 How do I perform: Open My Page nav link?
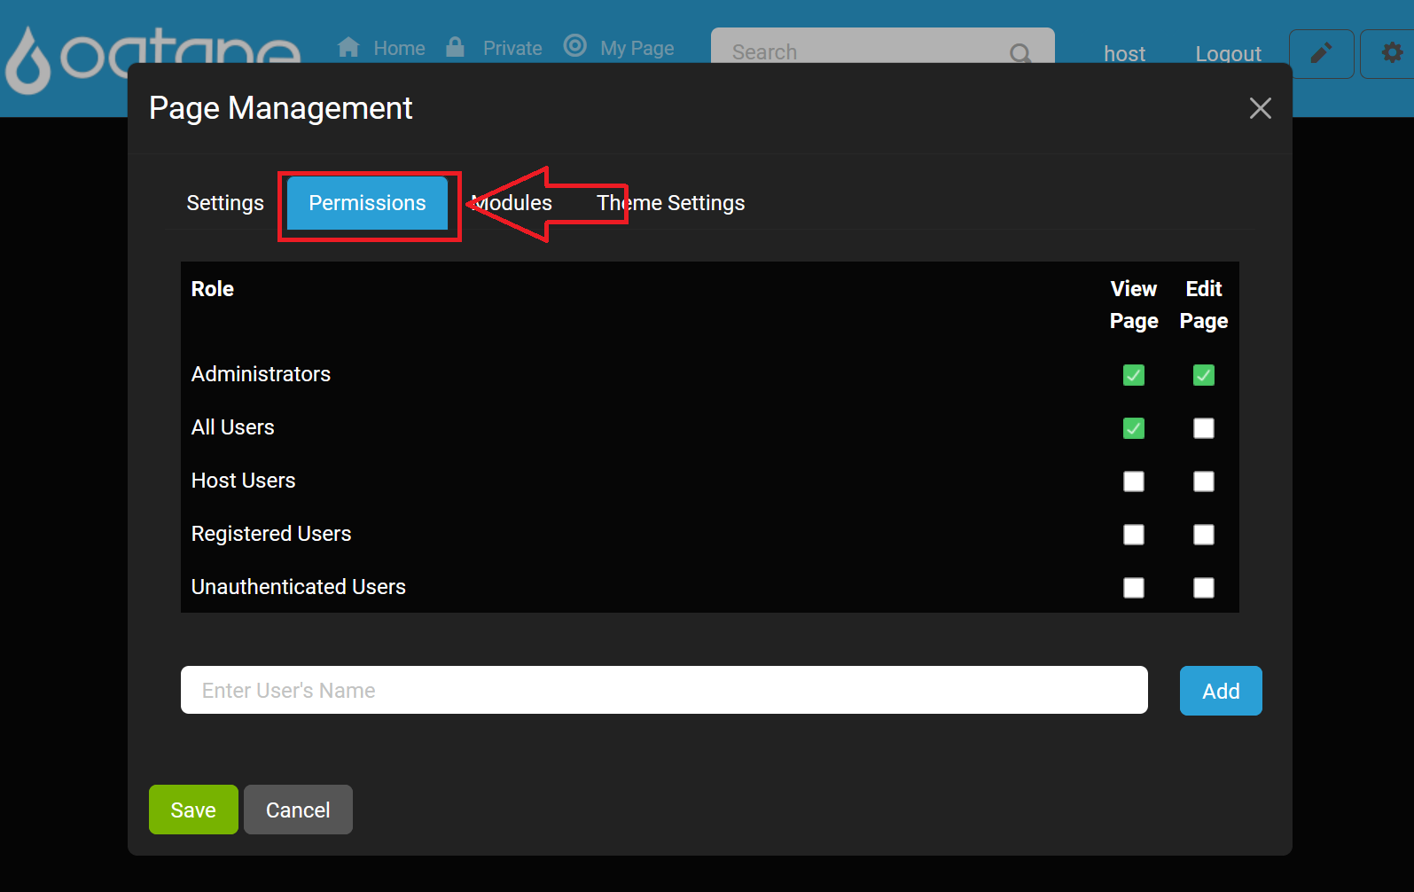coord(637,48)
